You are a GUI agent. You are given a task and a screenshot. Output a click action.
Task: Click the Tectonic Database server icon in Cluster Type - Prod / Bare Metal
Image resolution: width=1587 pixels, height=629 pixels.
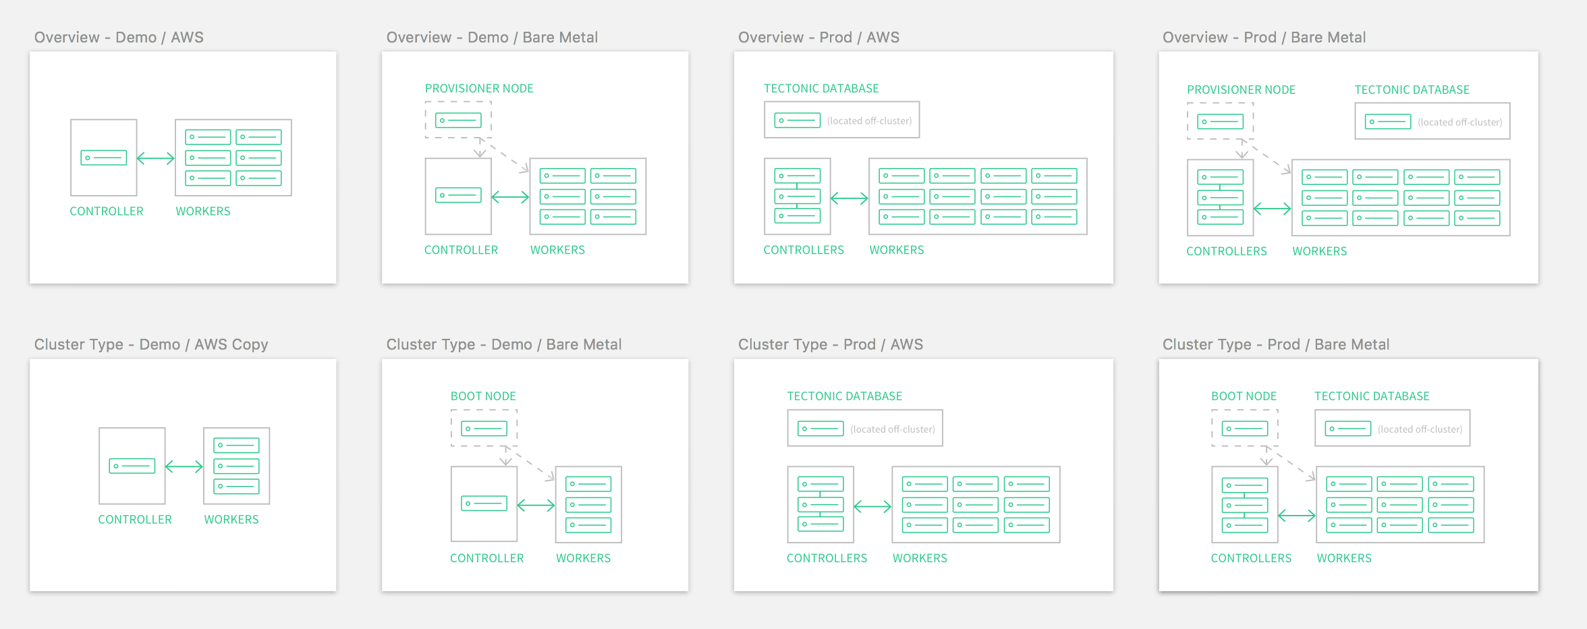click(x=1347, y=429)
